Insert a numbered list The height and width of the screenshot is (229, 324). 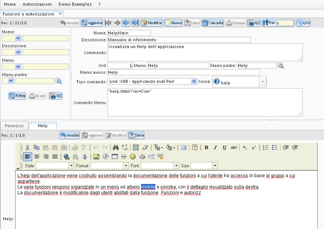coord(266,148)
